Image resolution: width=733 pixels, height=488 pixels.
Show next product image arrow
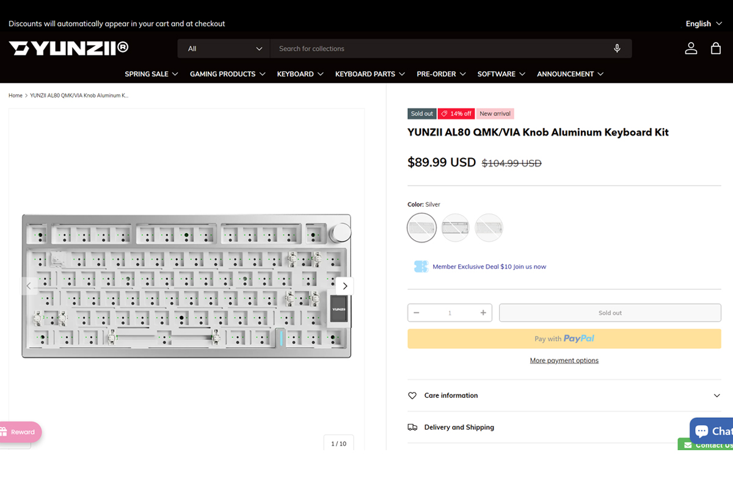point(345,285)
